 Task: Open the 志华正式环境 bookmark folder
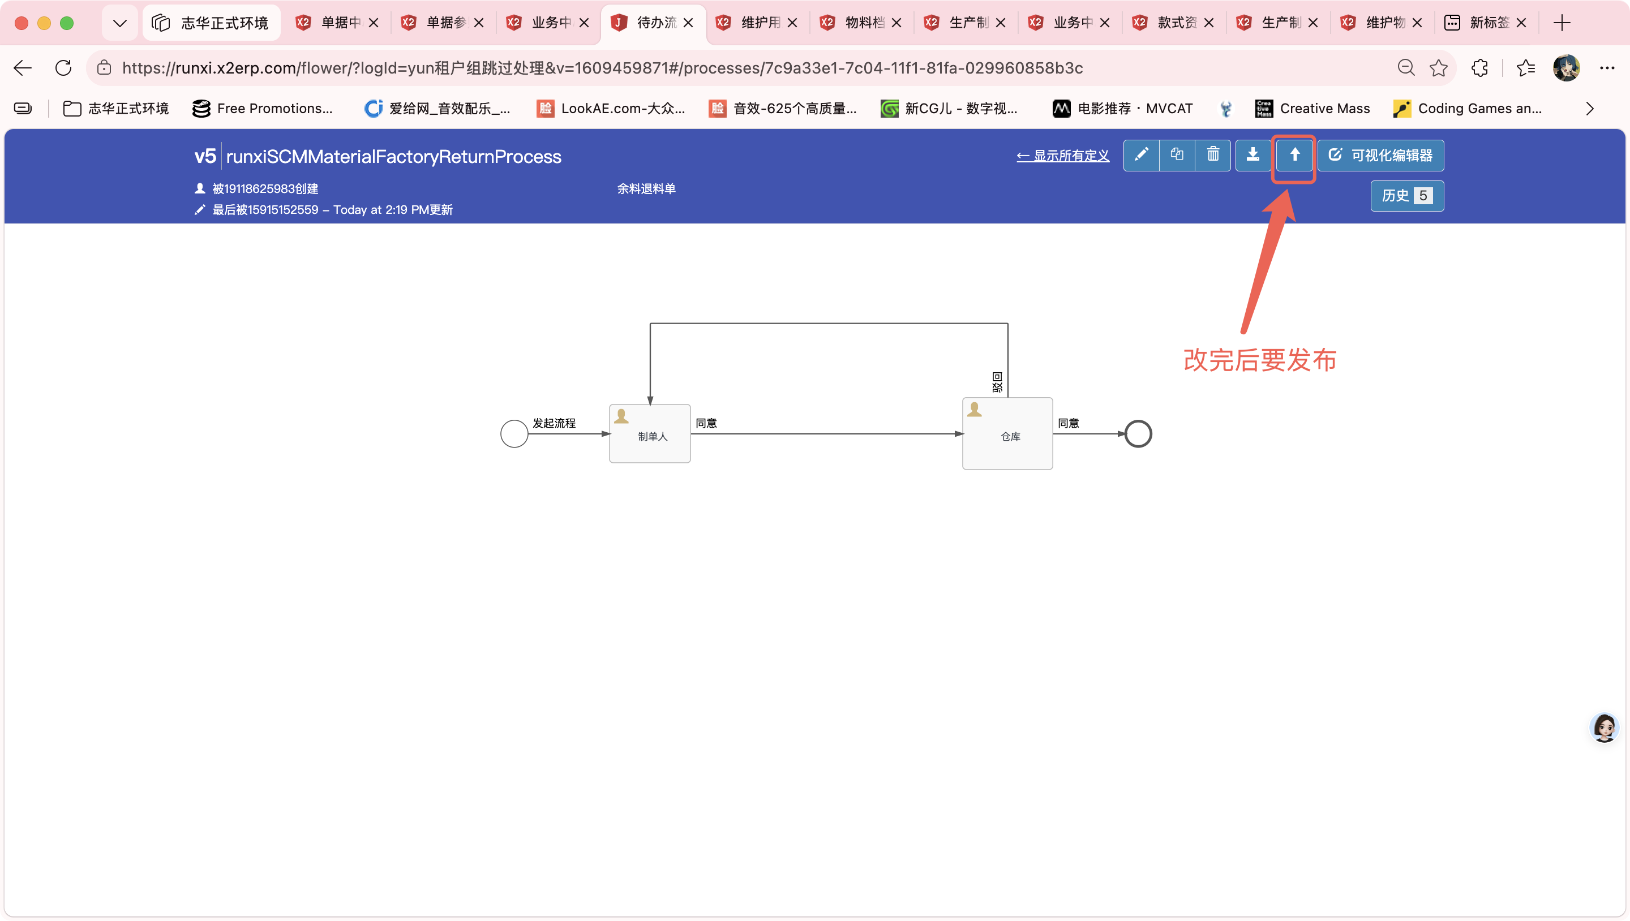[116, 108]
